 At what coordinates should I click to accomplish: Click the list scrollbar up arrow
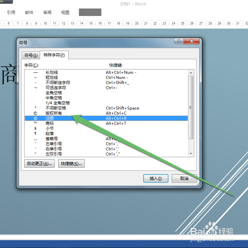[191, 73]
